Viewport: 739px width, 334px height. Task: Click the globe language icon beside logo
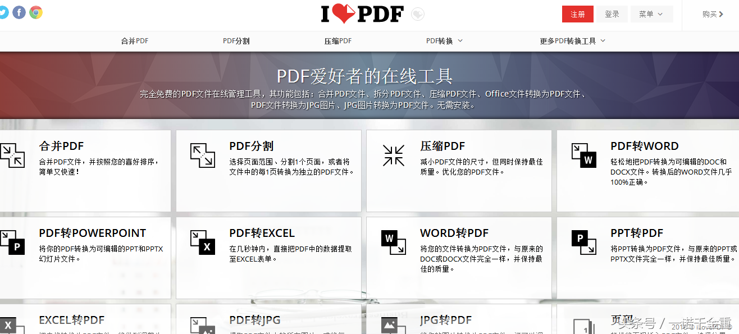(x=417, y=14)
